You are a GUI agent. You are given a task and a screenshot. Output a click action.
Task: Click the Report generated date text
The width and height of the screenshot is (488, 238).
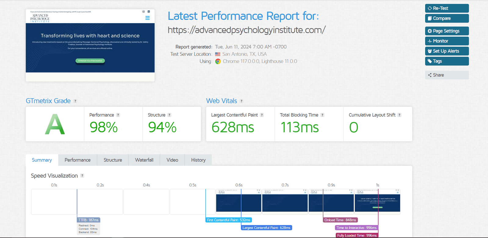click(x=251, y=47)
